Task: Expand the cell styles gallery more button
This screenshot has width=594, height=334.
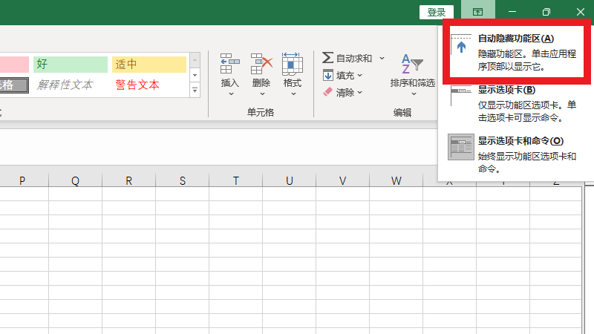Action: click(x=195, y=90)
